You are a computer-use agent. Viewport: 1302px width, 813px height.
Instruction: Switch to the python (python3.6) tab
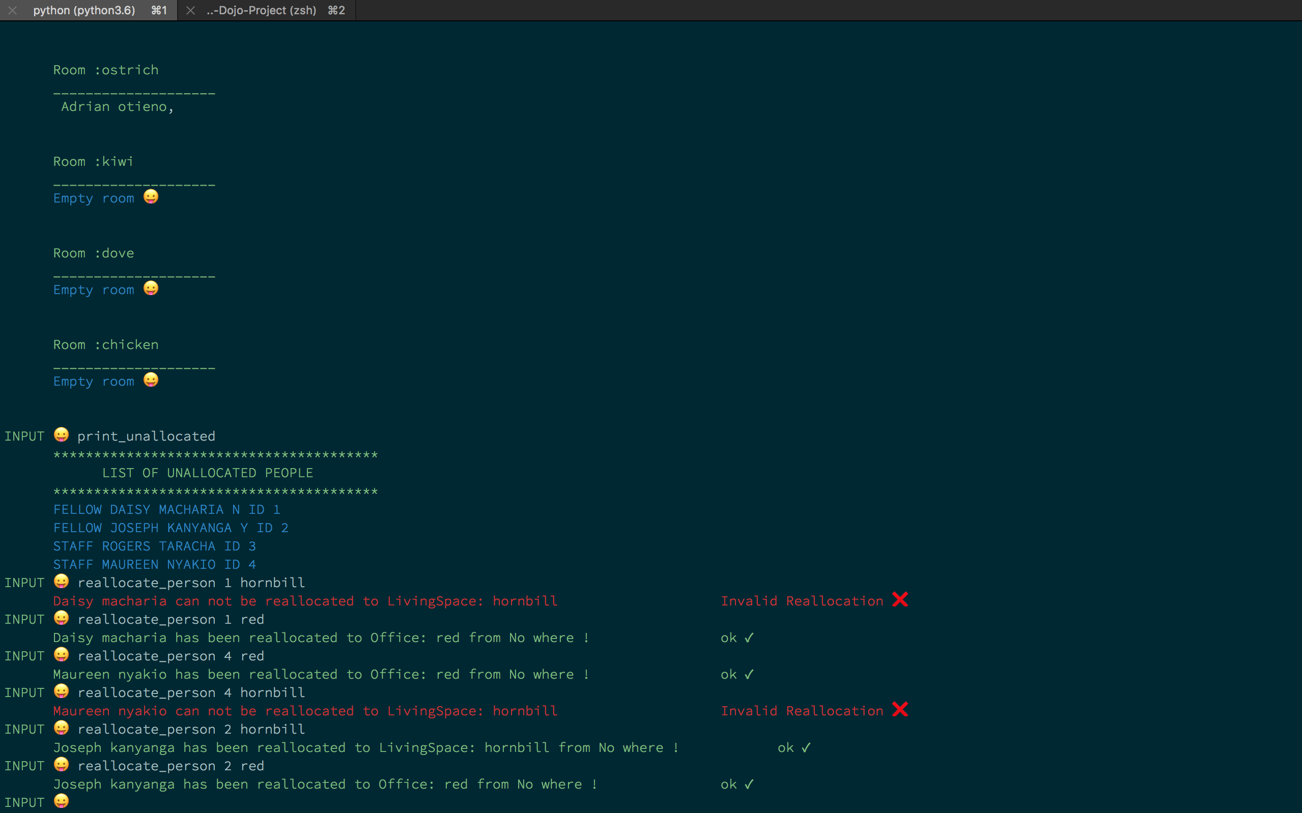(84, 10)
